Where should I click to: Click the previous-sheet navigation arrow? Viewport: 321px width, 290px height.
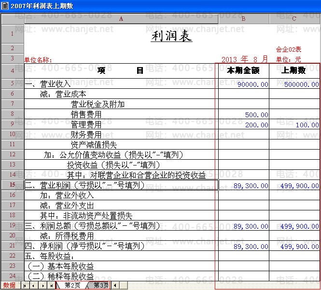(33, 286)
